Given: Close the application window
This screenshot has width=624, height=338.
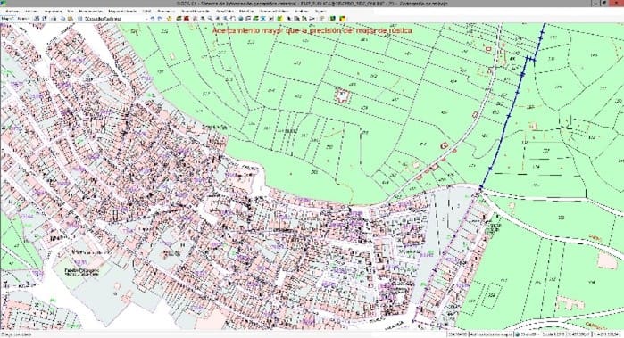Looking at the screenshot, I should (x=616, y=4).
